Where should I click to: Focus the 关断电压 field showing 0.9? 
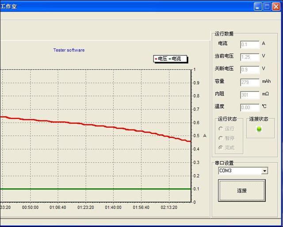tap(249, 70)
